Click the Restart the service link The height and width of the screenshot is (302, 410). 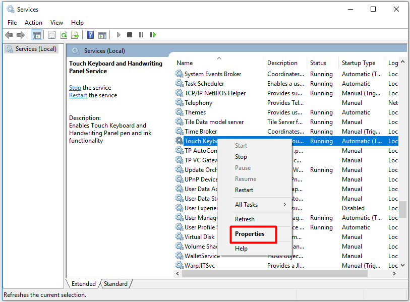[78, 95]
